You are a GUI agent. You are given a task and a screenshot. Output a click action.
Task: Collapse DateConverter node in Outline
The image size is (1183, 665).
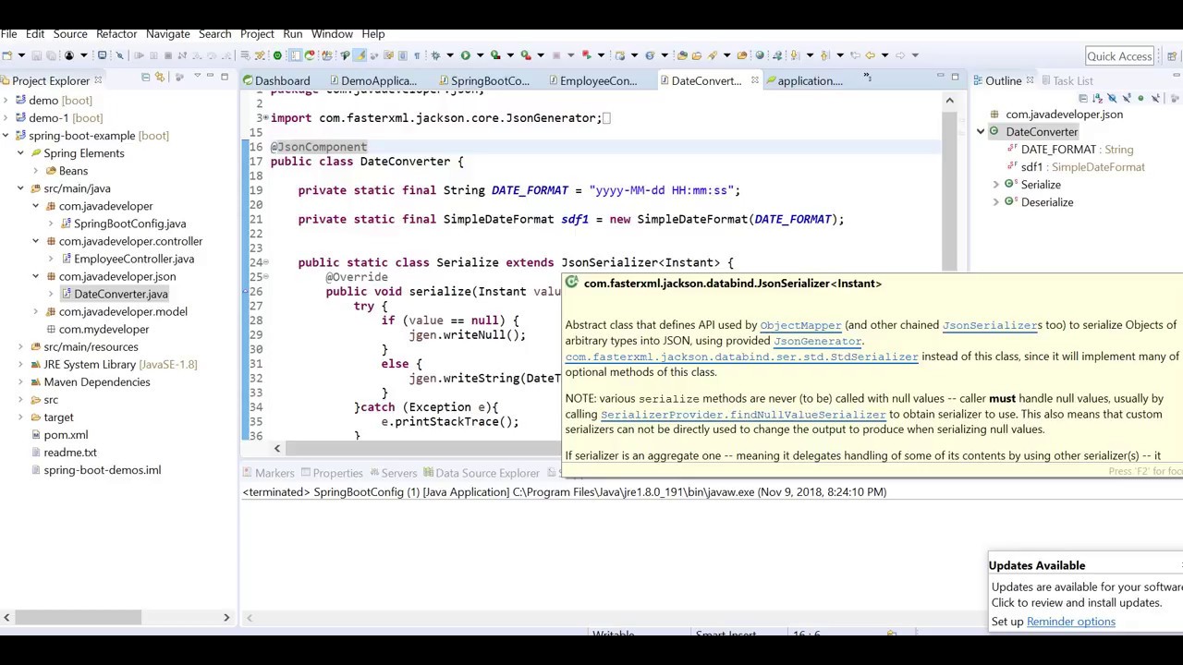click(x=981, y=132)
